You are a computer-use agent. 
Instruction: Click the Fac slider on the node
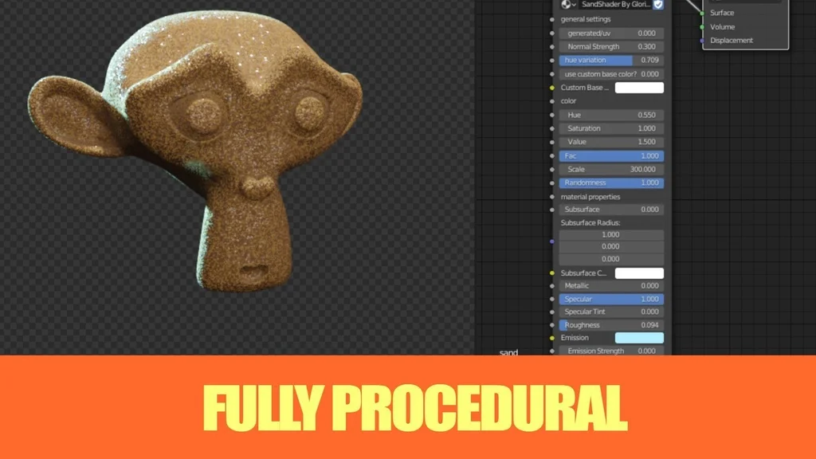[x=611, y=155]
